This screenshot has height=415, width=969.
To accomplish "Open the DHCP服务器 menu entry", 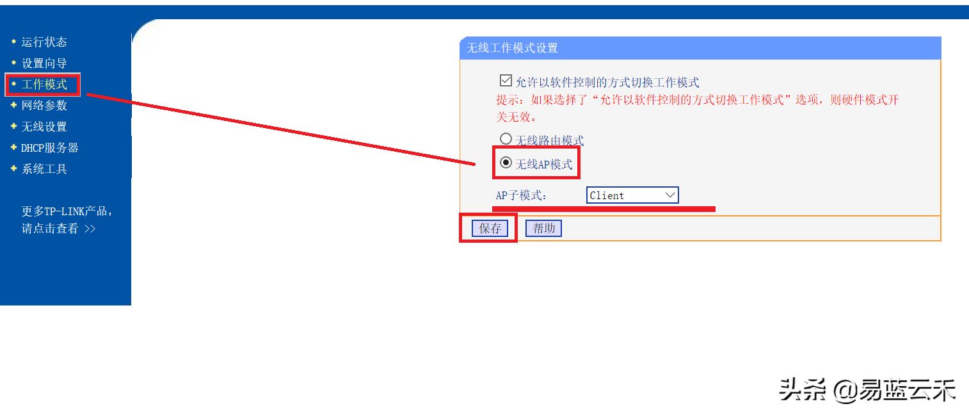I will 50,147.
